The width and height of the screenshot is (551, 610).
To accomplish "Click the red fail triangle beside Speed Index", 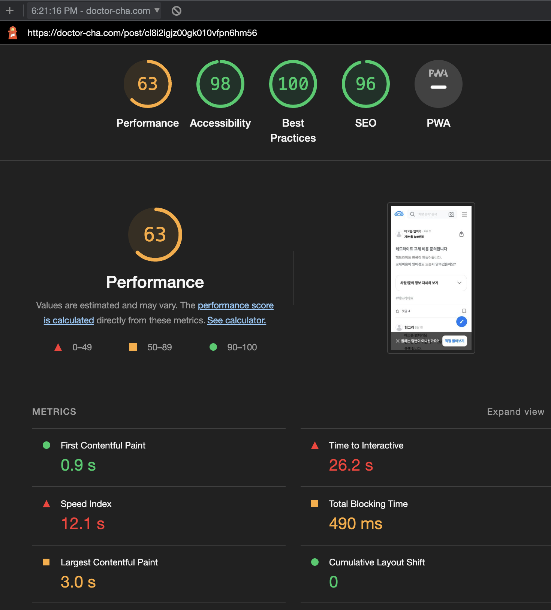I will pyautogui.click(x=46, y=504).
